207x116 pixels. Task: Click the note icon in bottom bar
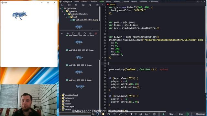[x=109, y=114]
